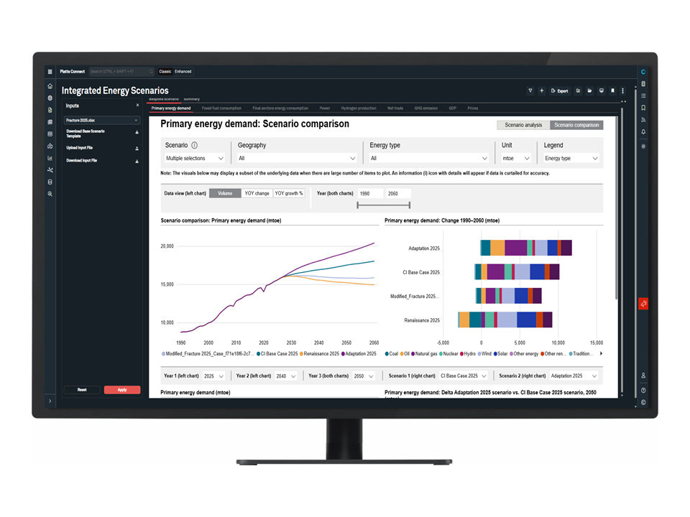Open the Fossil fuel consumption tab

point(221,108)
